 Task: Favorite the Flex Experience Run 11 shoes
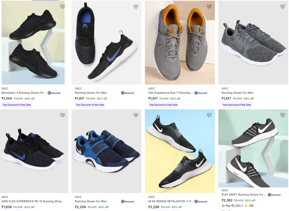209,7
